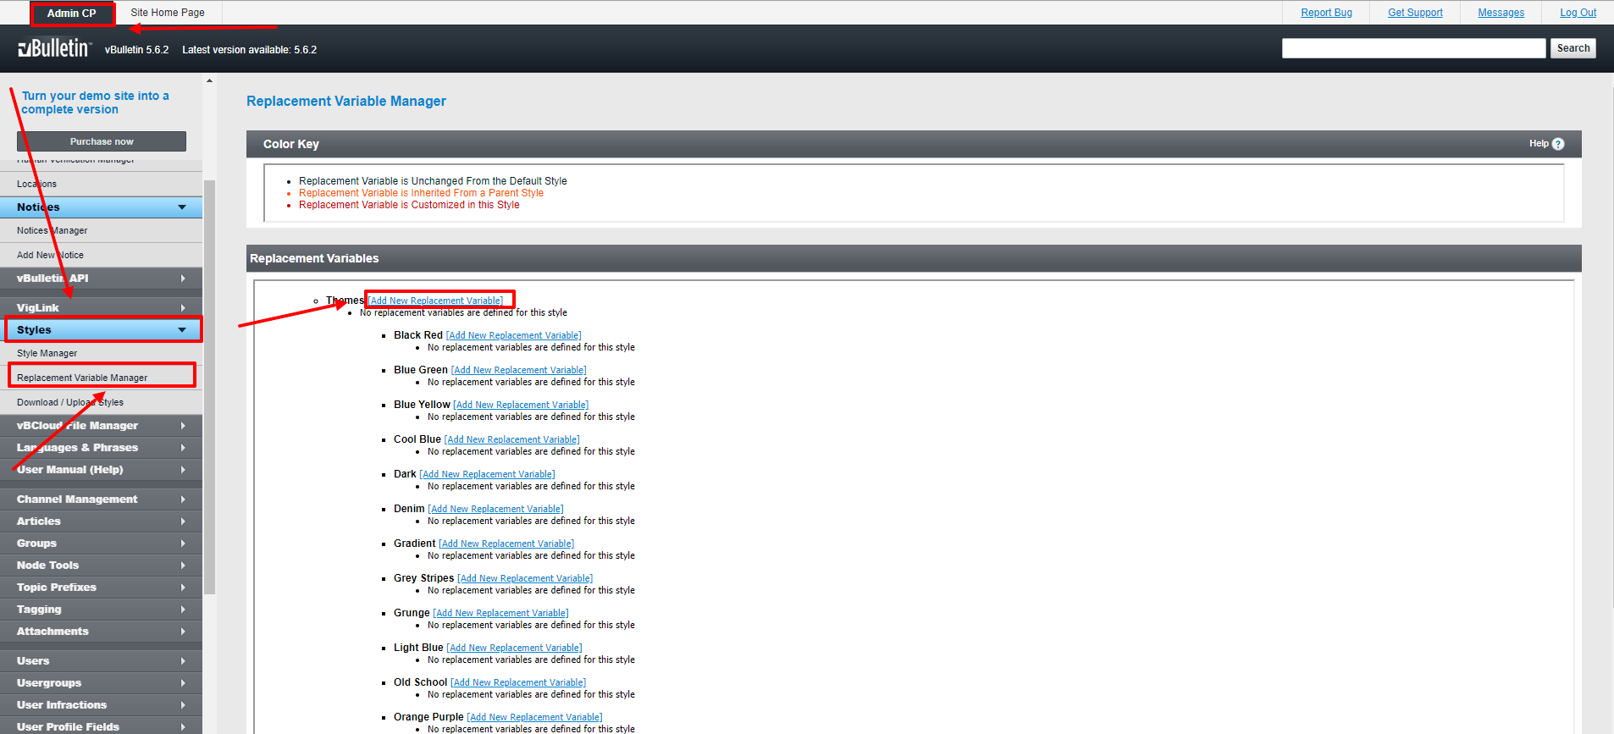Click the vBulletin logo in header

pyautogui.click(x=54, y=48)
